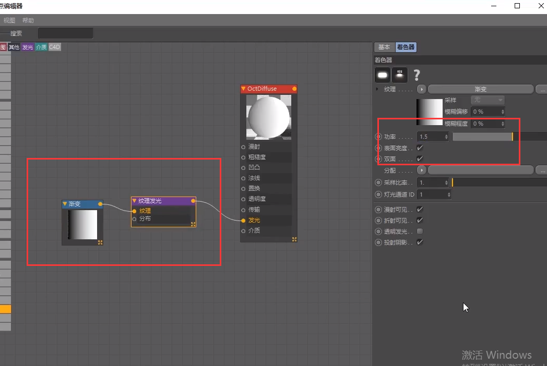Viewport: 547px width, 366px height.
Task: Collapse the OctDiffuse node with its triangle
Action: tap(244, 89)
